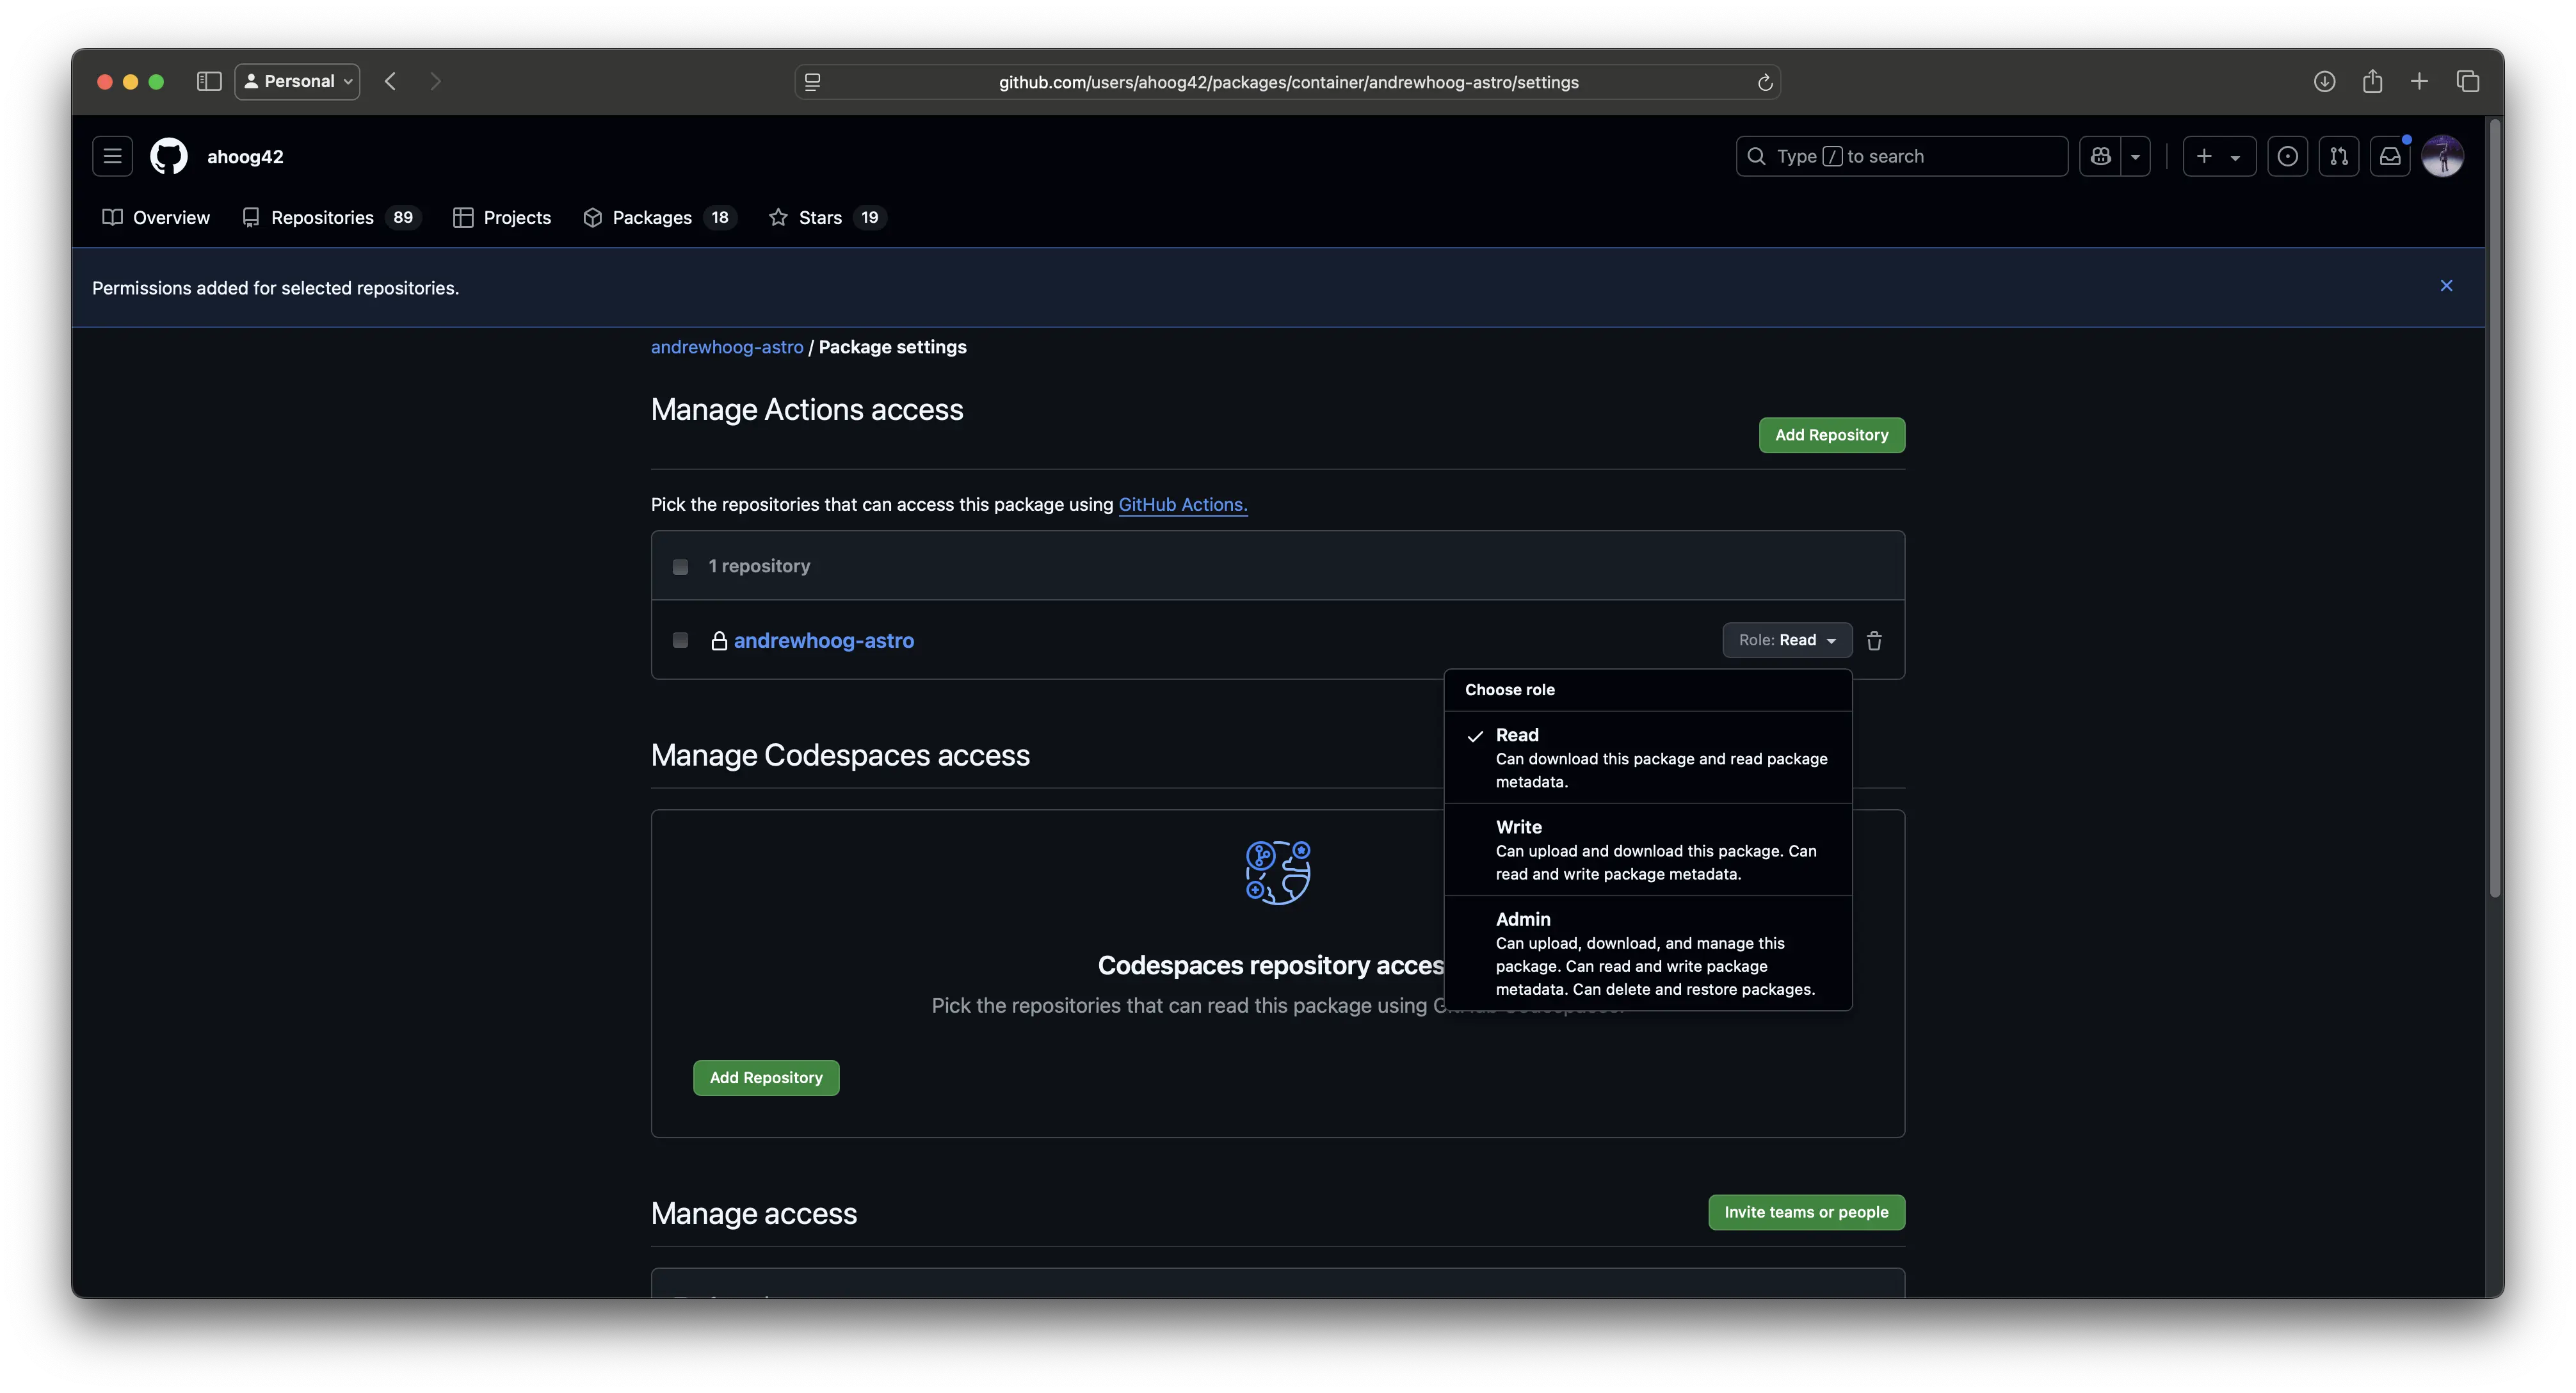Open issues icon in header
Screen dimensions: 2576x1393
pyautogui.click(x=2287, y=157)
